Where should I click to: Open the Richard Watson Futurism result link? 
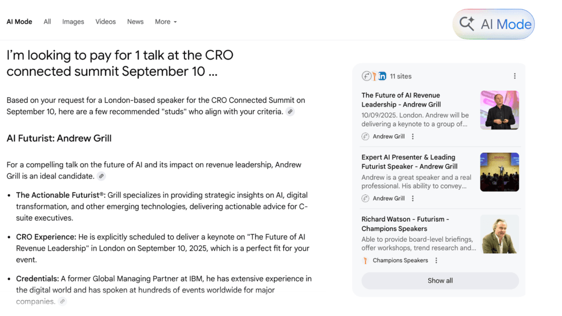tap(405, 224)
